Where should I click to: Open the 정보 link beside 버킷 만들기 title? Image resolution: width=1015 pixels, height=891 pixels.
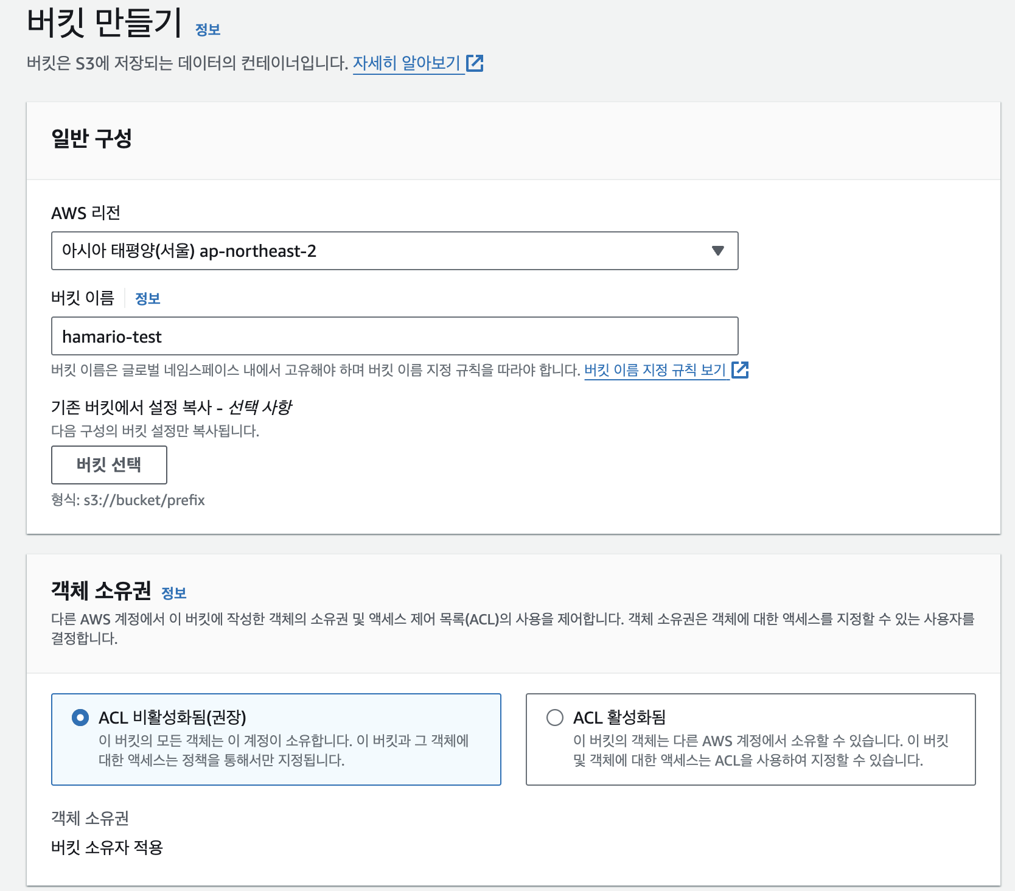(208, 29)
